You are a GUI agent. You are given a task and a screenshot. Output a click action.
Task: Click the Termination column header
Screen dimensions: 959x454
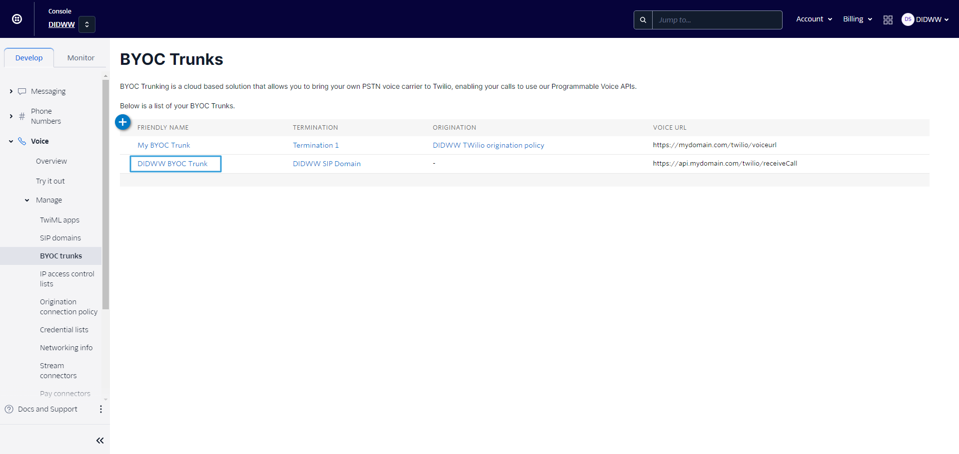tap(315, 128)
